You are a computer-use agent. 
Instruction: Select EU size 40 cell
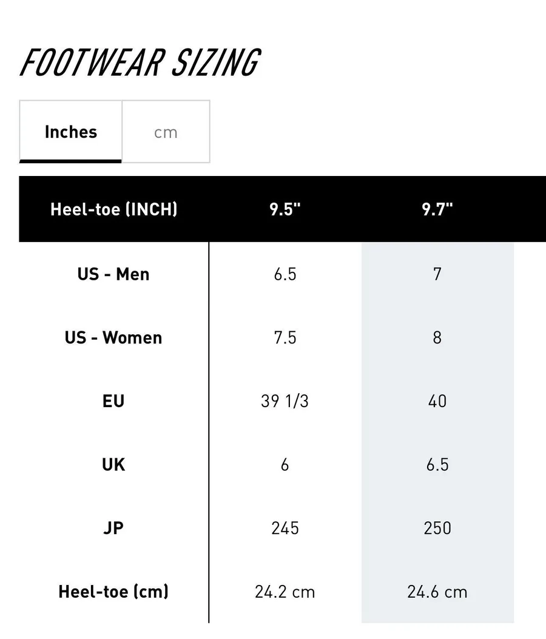(437, 401)
